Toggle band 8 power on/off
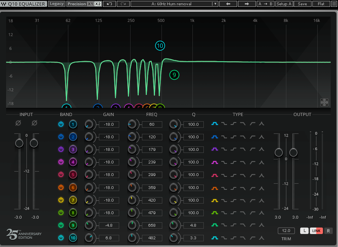 tap(61, 213)
